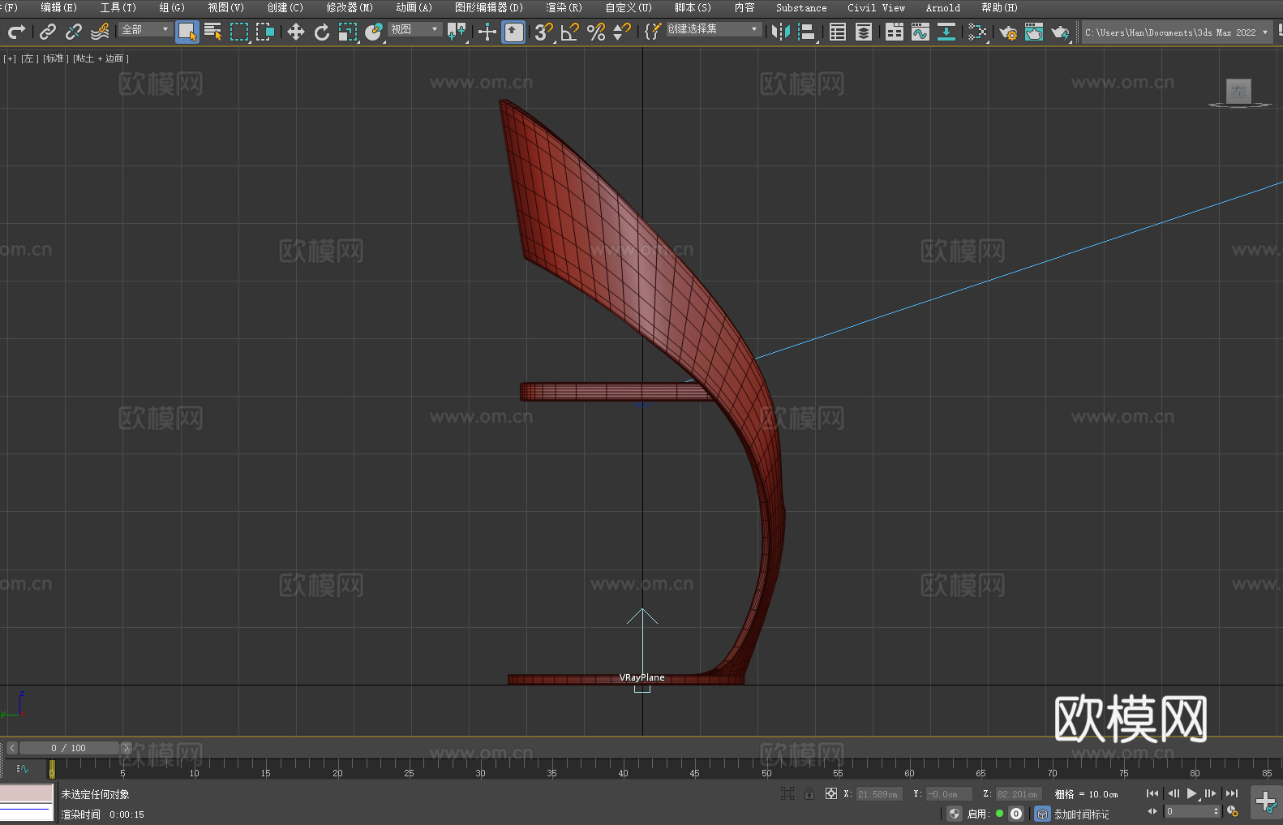The height and width of the screenshot is (825, 1283).
Task: Click the Play Animation button
Action: point(1191,793)
